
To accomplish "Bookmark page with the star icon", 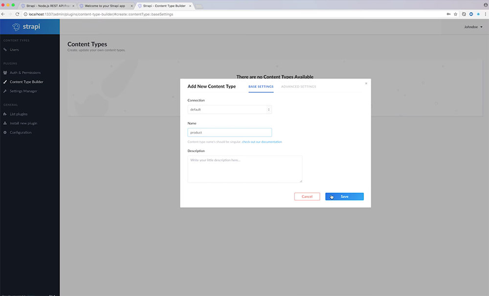I will pyautogui.click(x=455, y=14).
